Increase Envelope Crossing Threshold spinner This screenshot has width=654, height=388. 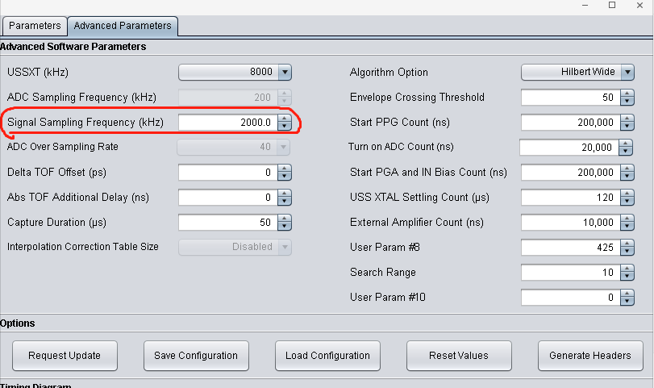pos(627,94)
